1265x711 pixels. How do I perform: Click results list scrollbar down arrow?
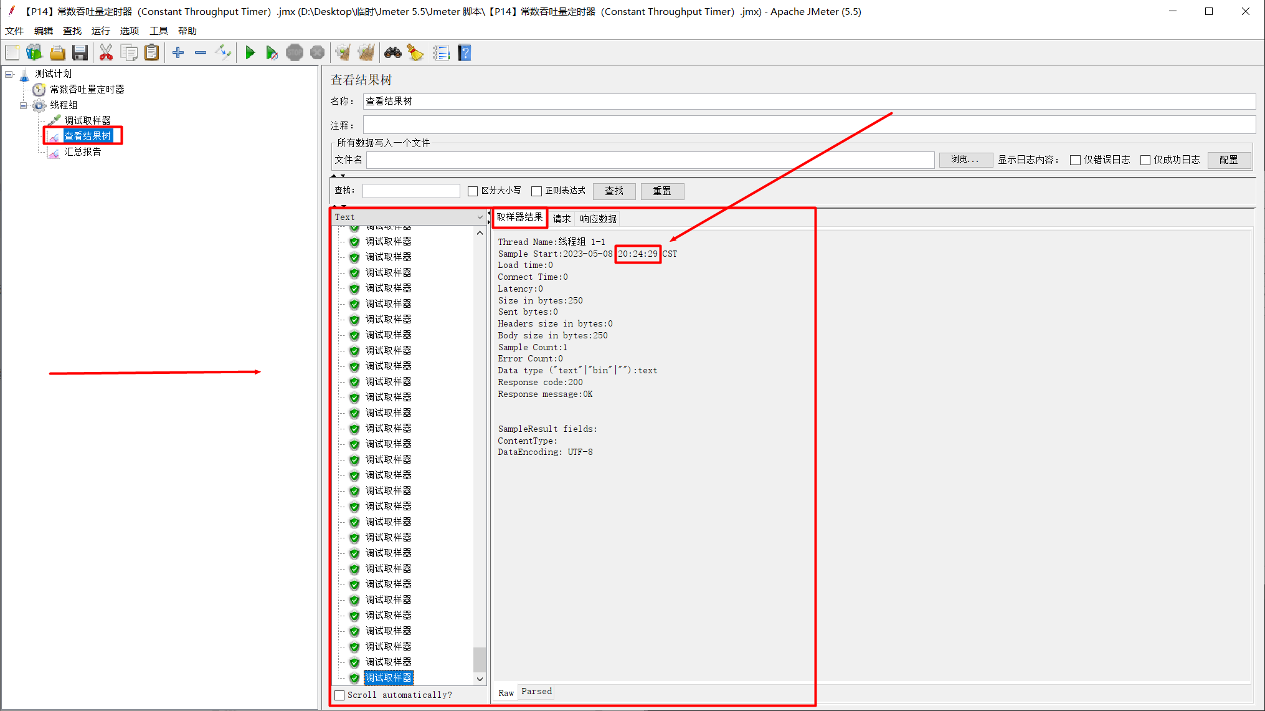point(480,679)
